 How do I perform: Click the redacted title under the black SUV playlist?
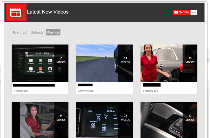[x=152, y=85]
